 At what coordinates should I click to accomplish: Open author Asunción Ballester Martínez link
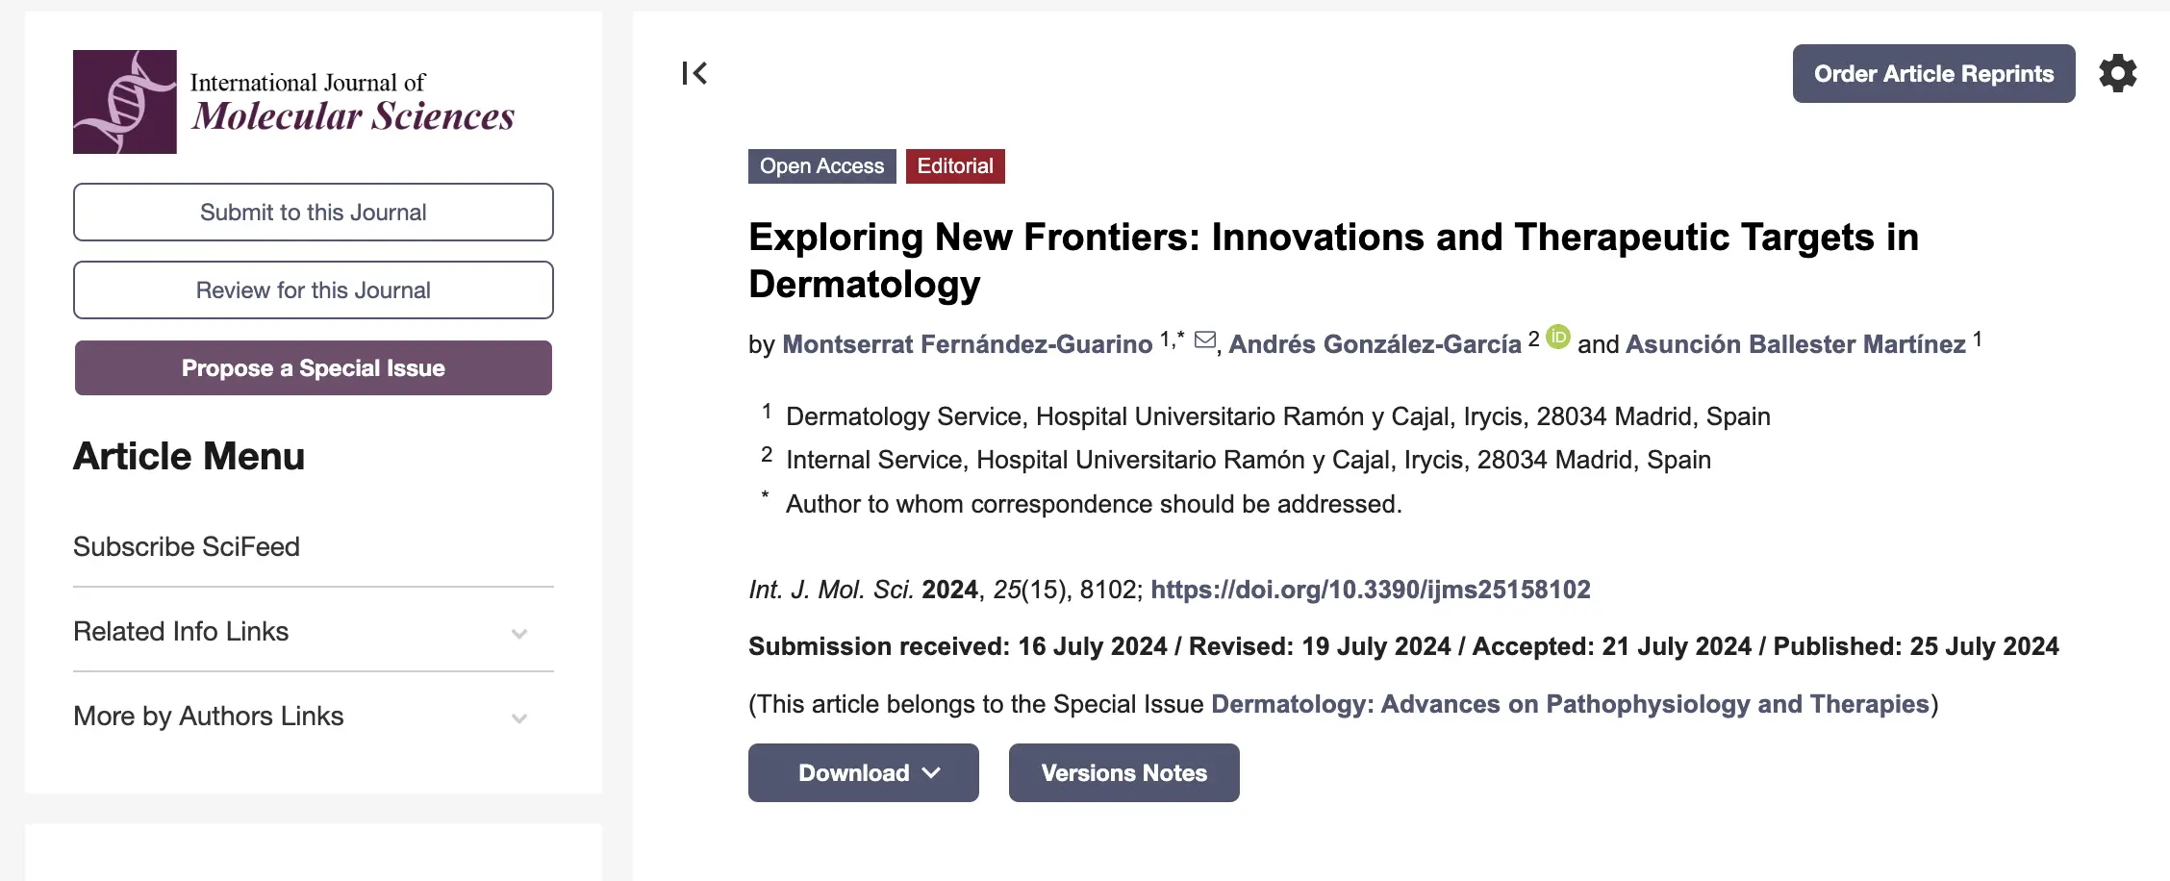(1795, 344)
